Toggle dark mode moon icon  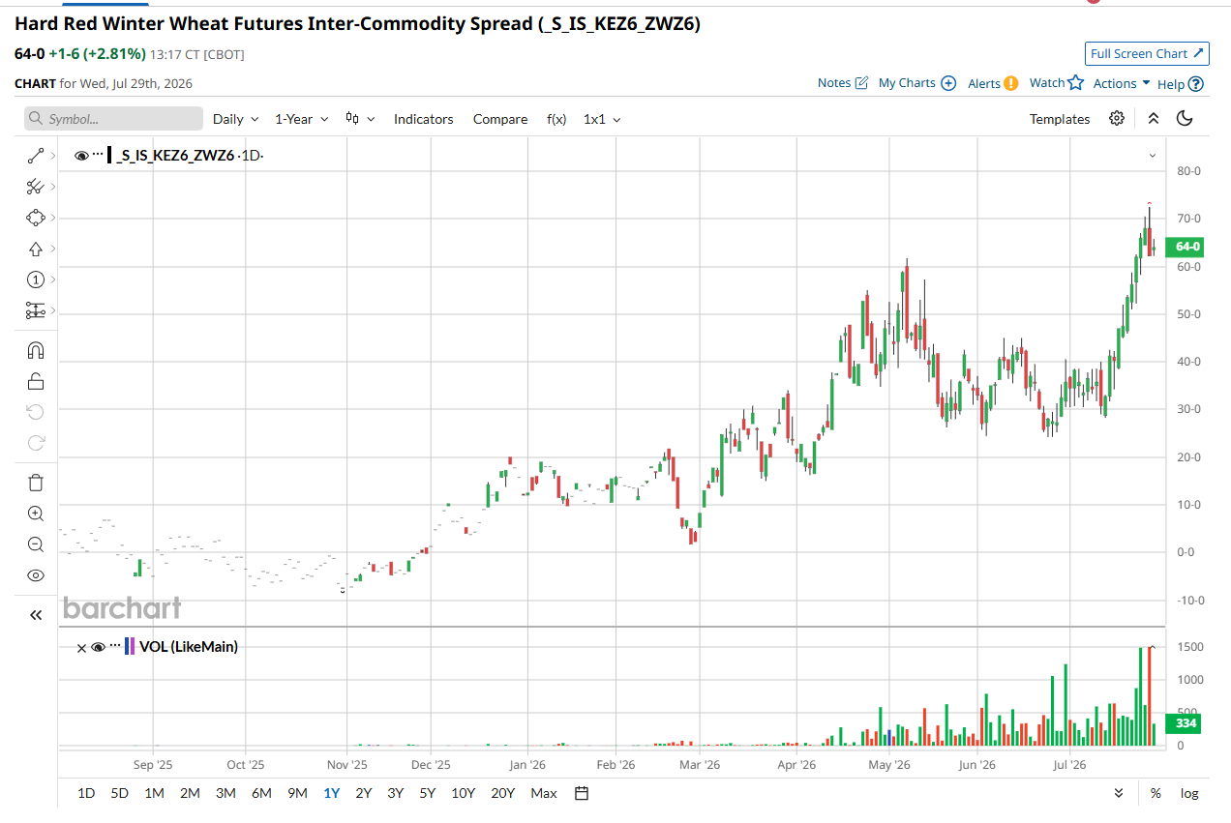(x=1186, y=118)
